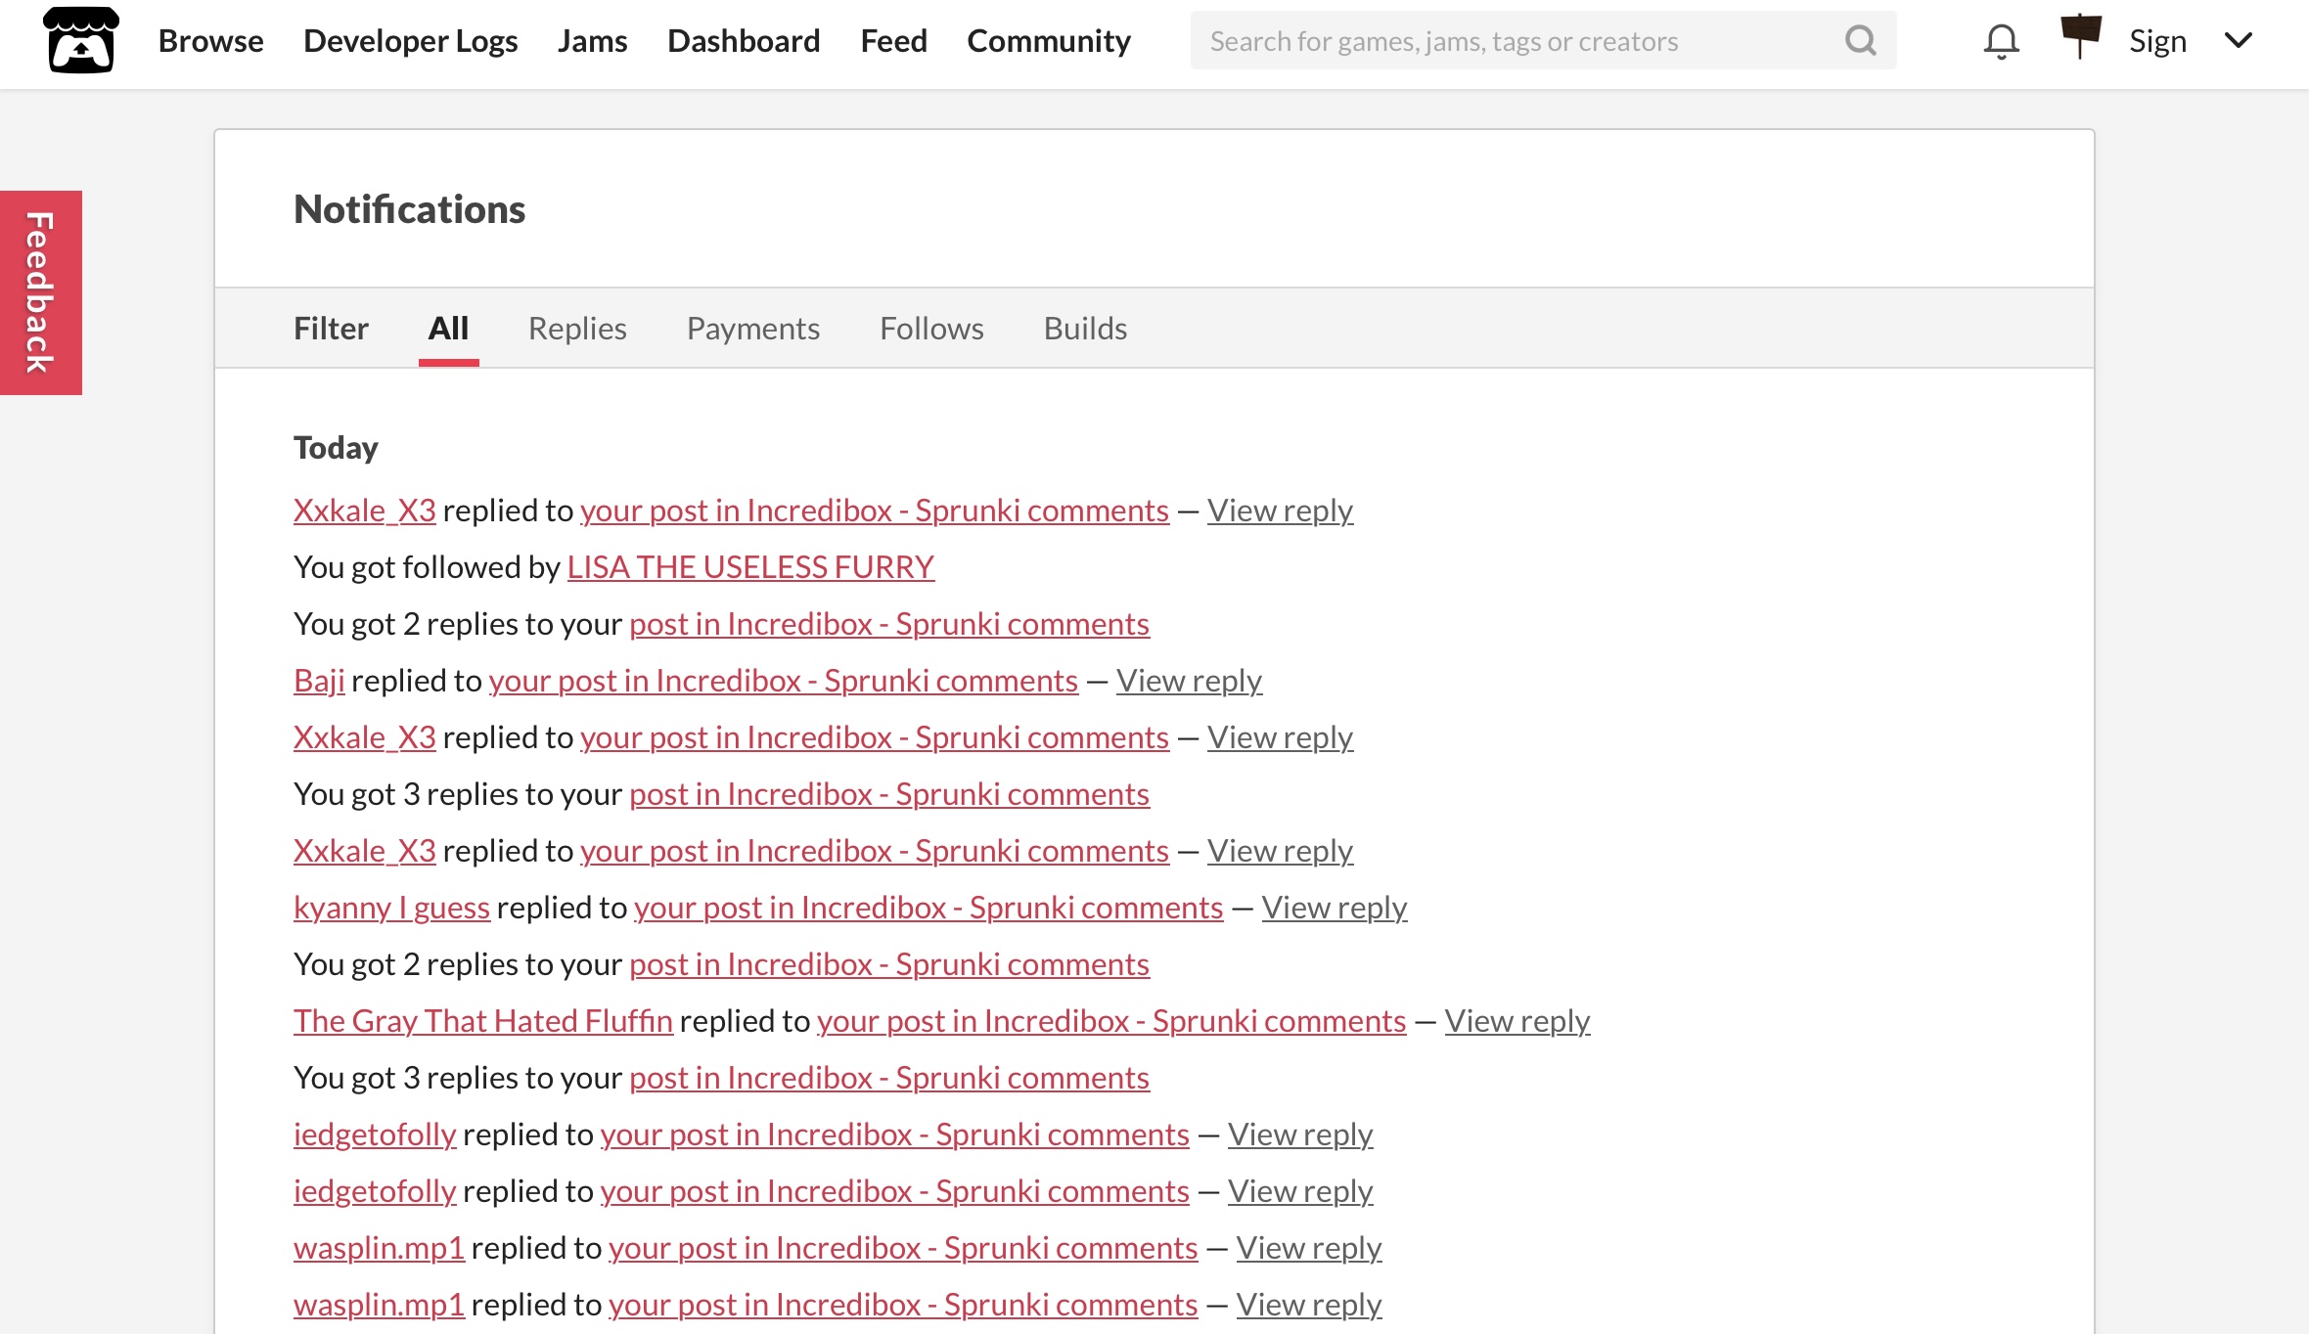Switch to the Payments filter tab
Image resolution: width=2309 pixels, height=1334 pixels.
click(x=753, y=329)
